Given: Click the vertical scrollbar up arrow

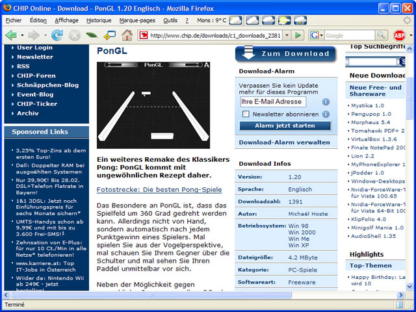Looking at the screenshot, I should (409, 49).
